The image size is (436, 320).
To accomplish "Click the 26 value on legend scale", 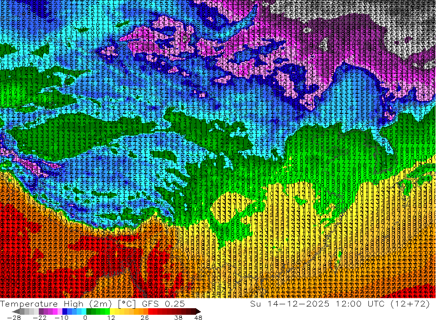I will [x=145, y=317].
